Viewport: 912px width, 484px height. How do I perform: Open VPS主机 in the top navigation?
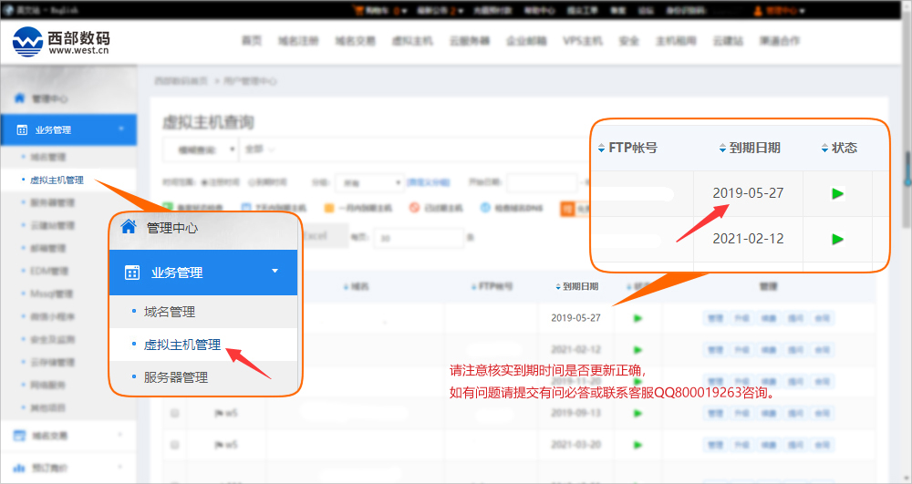point(582,41)
